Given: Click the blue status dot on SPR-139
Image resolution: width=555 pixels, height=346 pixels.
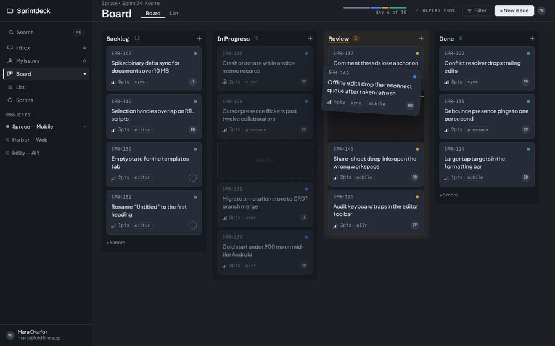Looking at the screenshot, I should pyautogui.click(x=306, y=237).
